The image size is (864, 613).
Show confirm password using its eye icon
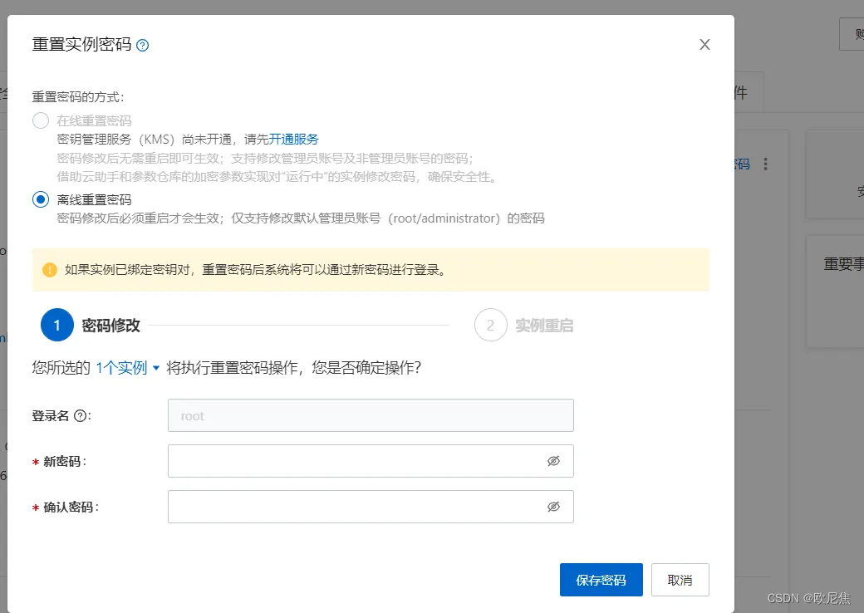coord(554,506)
